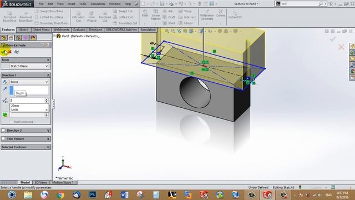
Task: Open Units submenu in depth suggestion
Action: [x=29, y=109]
